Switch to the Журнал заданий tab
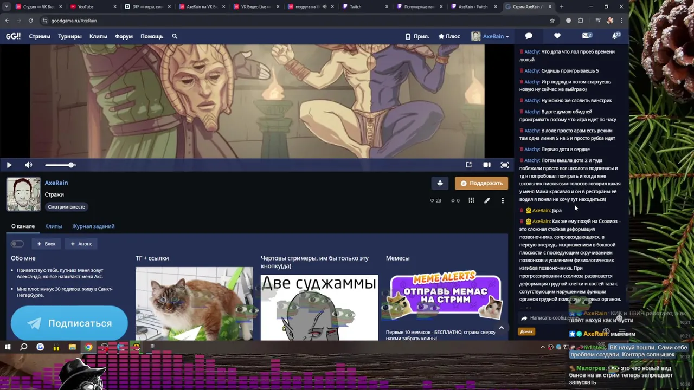 coord(93,226)
